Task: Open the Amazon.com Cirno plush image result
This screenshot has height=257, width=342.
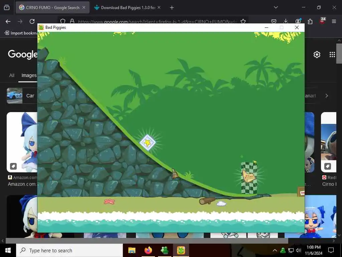Action: 22,142
